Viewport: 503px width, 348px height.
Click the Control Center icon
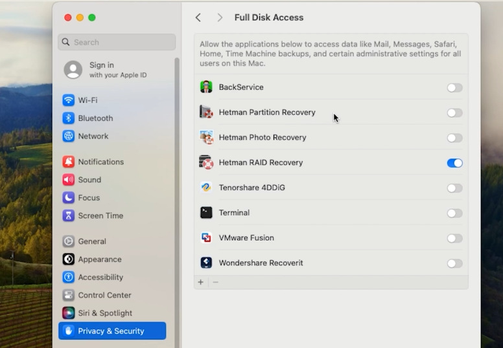(68, 295)
